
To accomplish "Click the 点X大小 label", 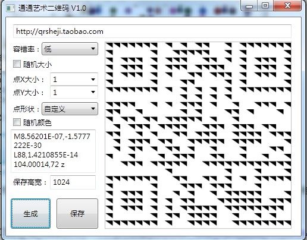I will click(29, 80).
